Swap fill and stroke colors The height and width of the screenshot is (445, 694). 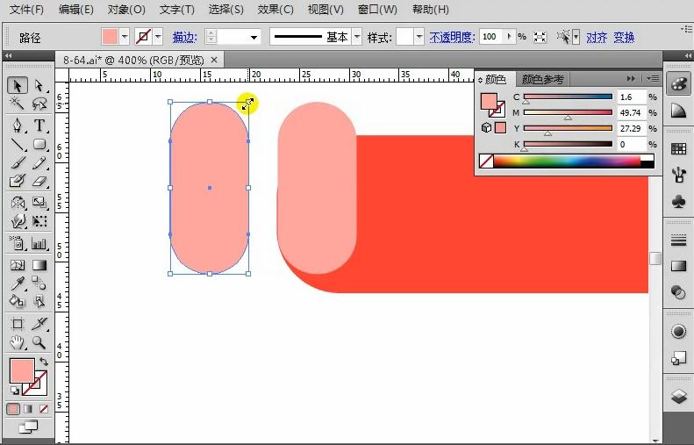43,362
